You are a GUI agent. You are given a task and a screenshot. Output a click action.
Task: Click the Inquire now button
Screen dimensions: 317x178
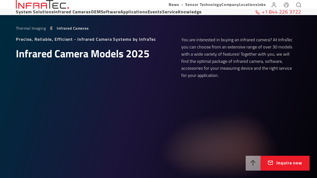pyautogui.click(x=285, y=163)
